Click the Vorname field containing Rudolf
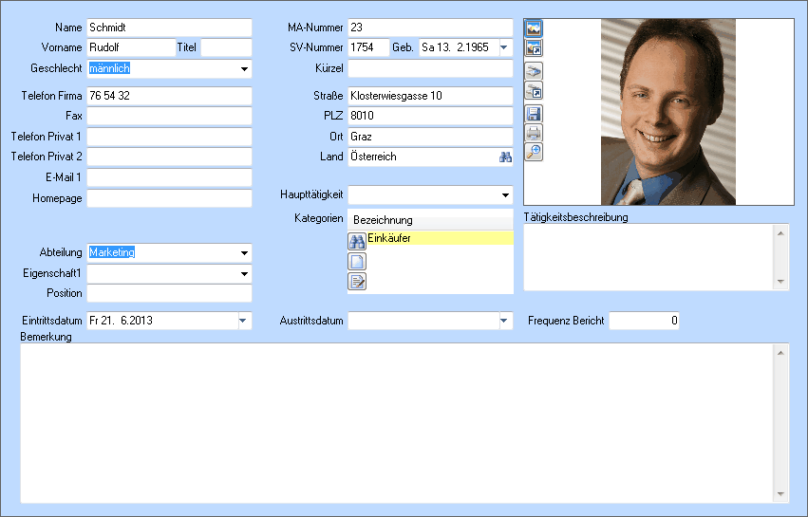The image size is (808, 517). coord(131,47)
